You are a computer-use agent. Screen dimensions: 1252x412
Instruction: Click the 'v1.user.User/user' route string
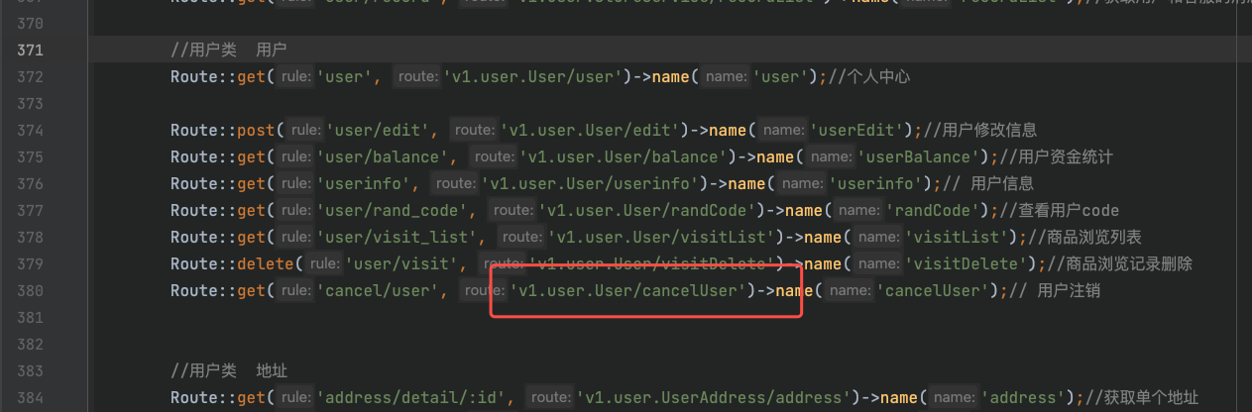click(x=535, y=76)
